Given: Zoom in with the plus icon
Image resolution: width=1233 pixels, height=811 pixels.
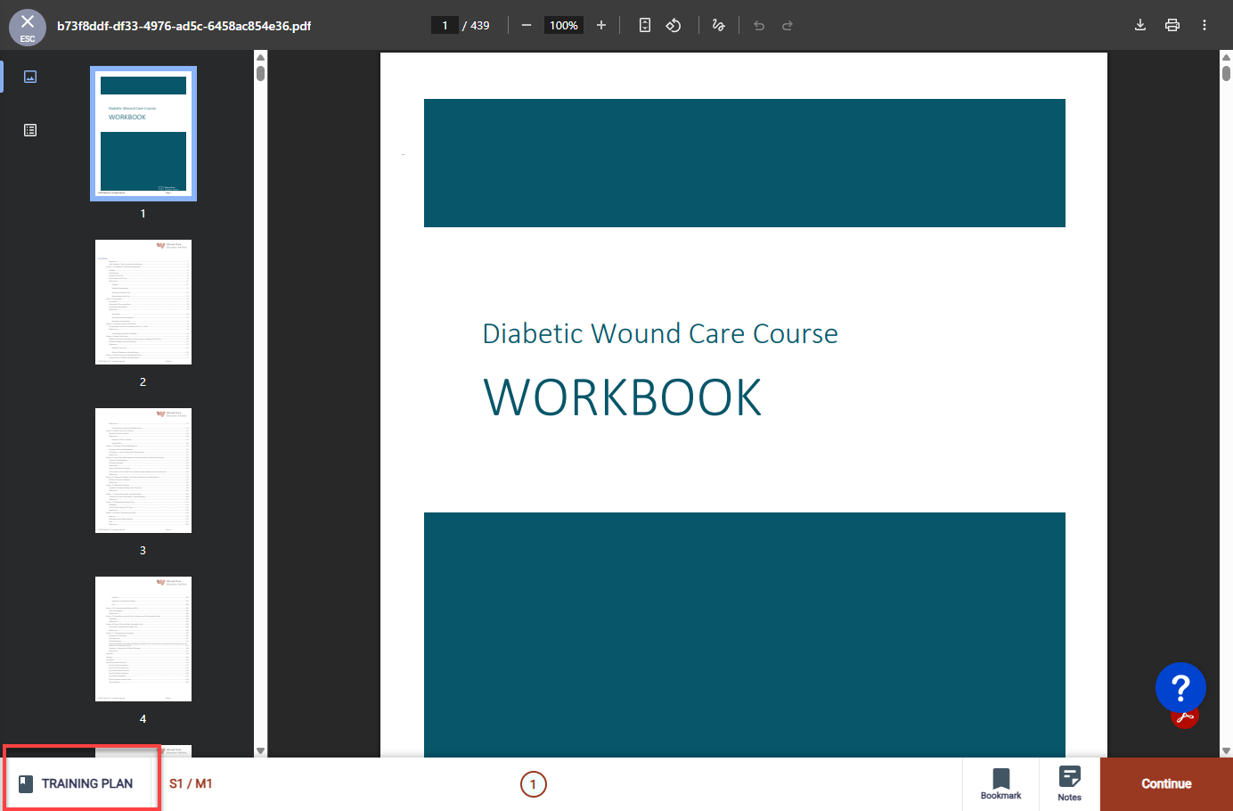Looking at the screenshot, I should click(601, 25).
